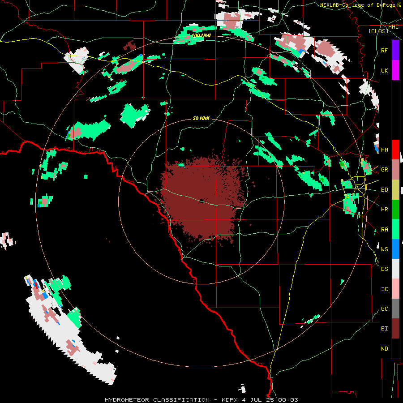The image size is (403, 403).
Task: Click the IC light pink legend swatch
Action: coord(395,289)
